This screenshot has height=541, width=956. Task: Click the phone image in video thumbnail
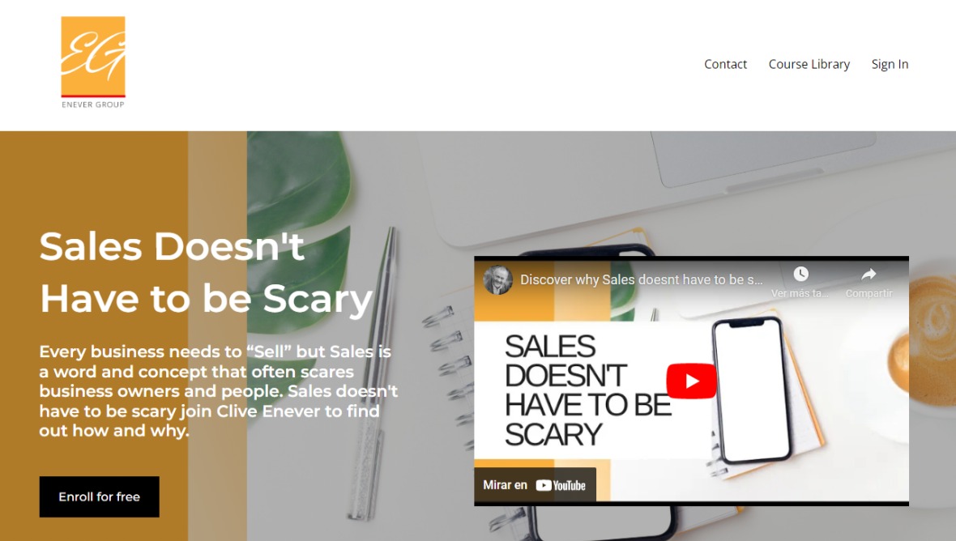coord(752,390)
